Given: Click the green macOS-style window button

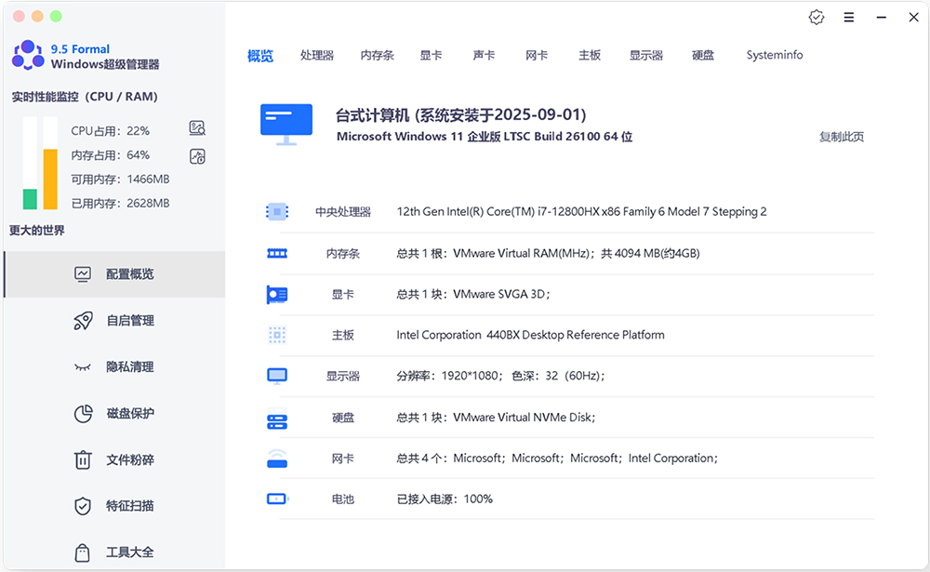Looking at the screenshot, I should [x=56, y=16].
